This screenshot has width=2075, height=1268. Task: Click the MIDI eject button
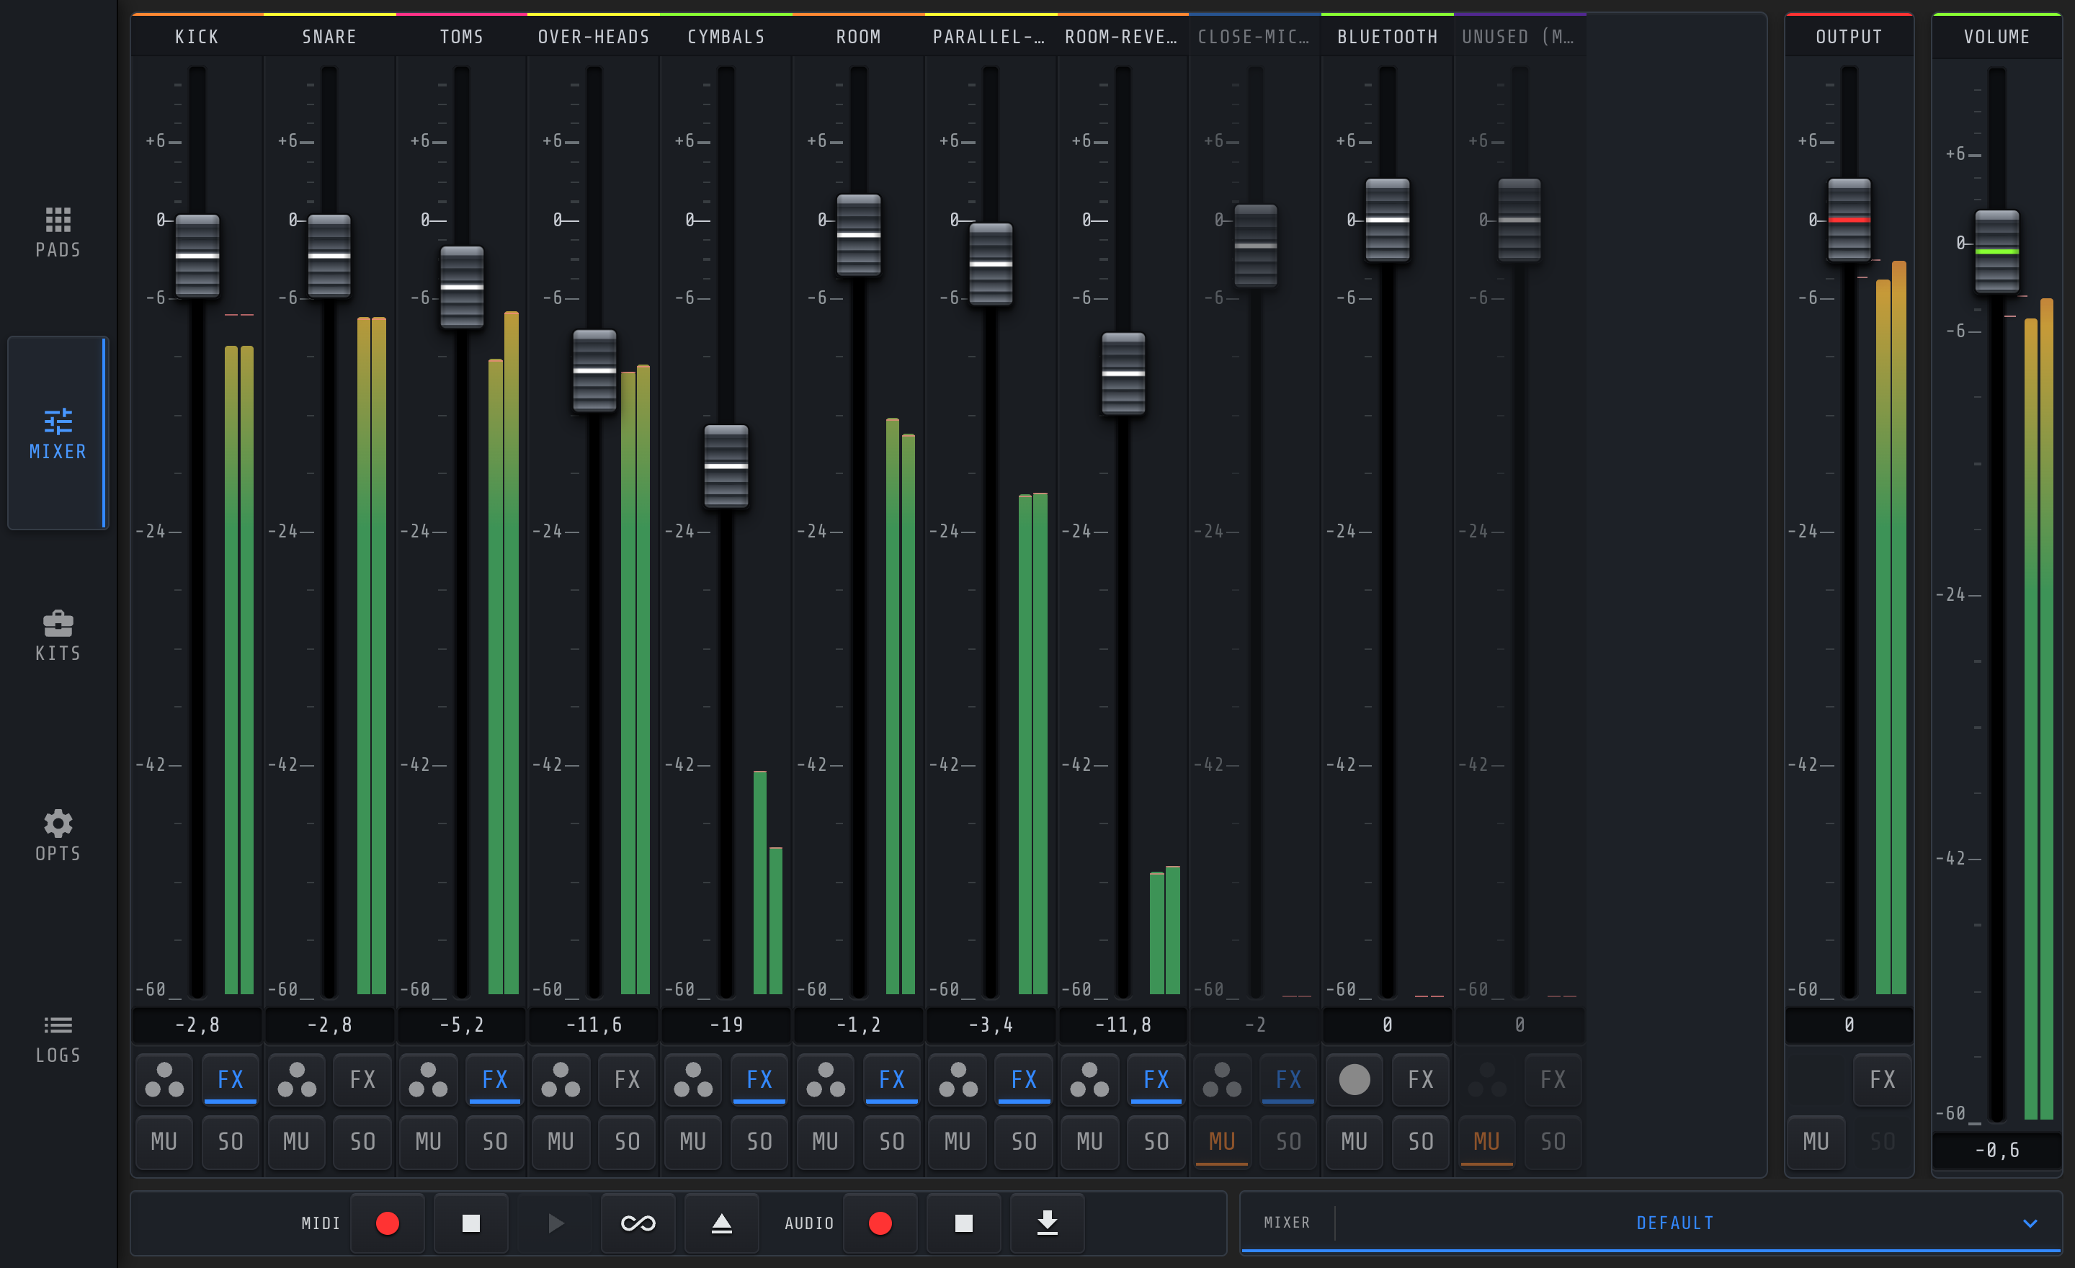(722, 1223)
